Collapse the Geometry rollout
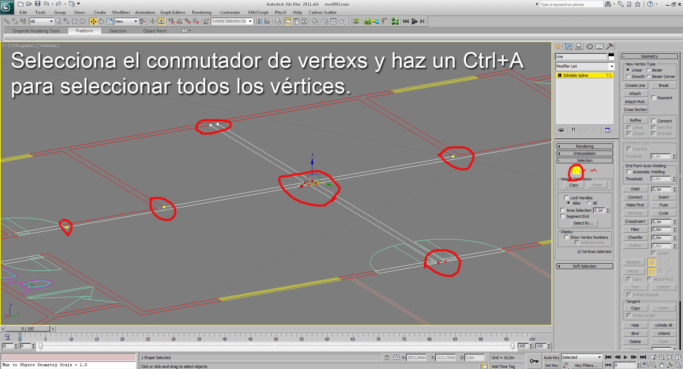 click(649, 56)
